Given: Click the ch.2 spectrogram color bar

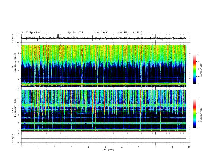Looking at the screenshot, I should (194, 114).
